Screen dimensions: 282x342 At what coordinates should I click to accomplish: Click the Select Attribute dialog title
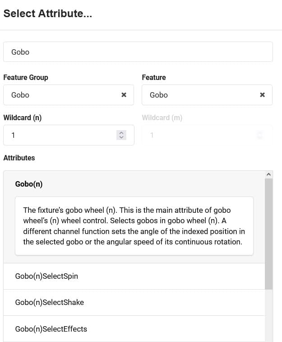tap(48, 14)
